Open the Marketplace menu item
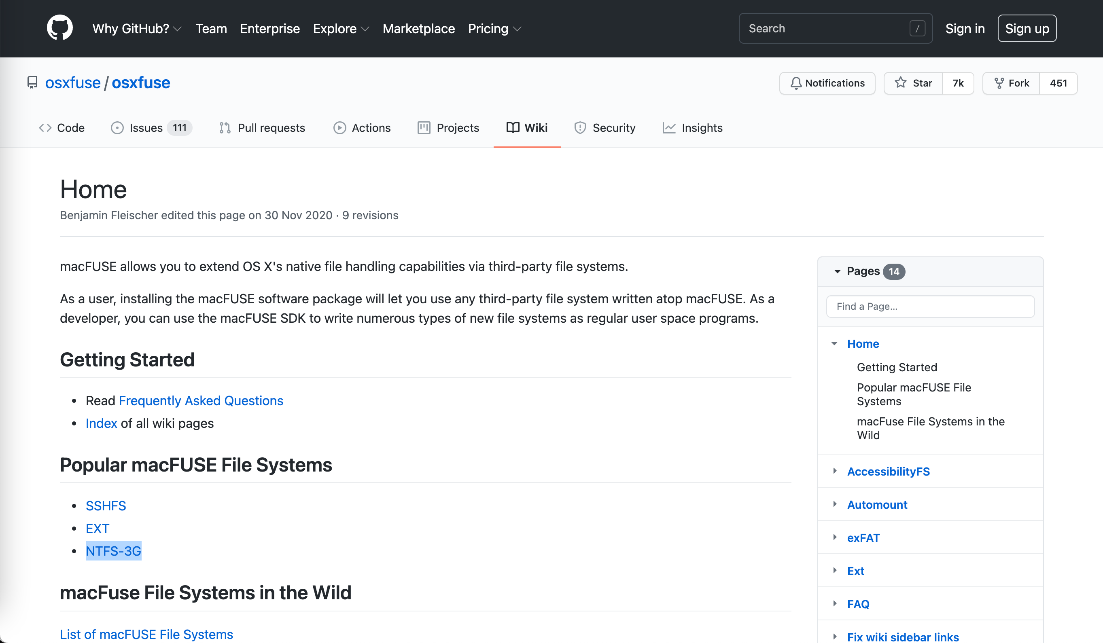The image size is (1103, 643). tap(419, 29)
